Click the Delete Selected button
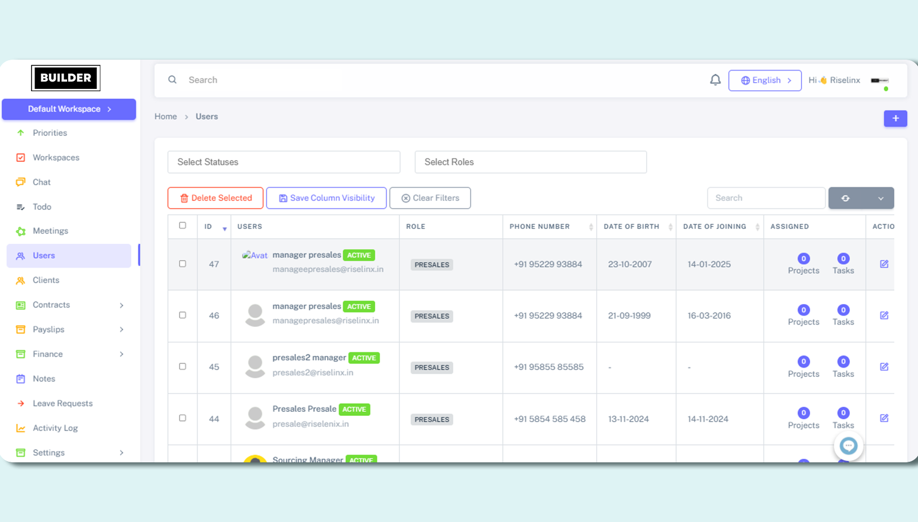The width and height of the screenshot is (918, 522). [216, 198]
